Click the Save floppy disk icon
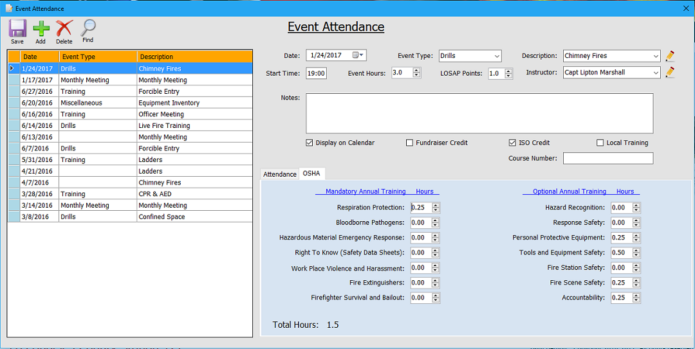The image size is (695, 349). [17, 29]
